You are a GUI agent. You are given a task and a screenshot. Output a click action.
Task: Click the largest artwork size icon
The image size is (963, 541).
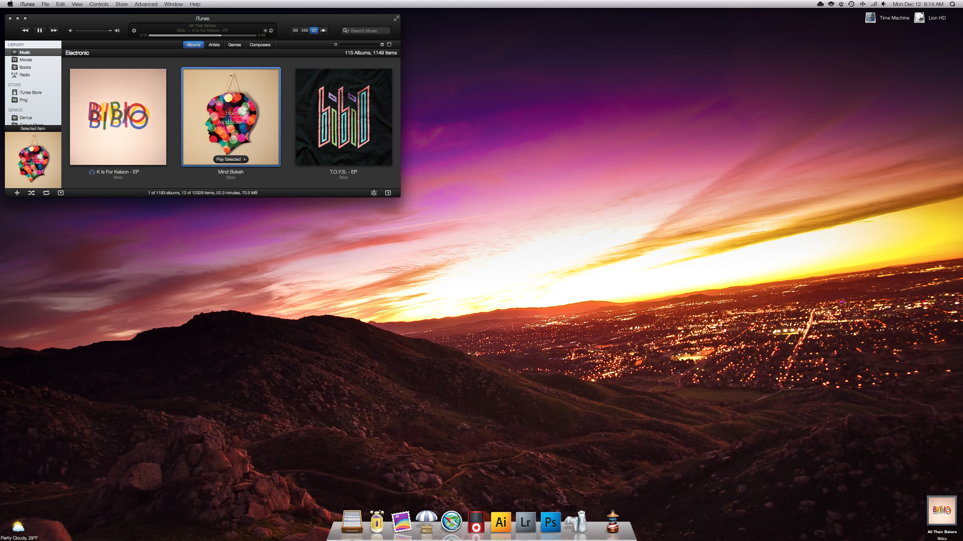[389, 44]
